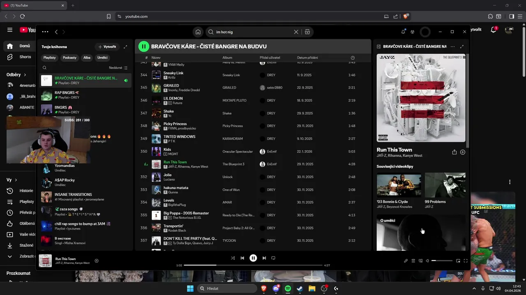Open the Nedávné sort dropdown
Image resolution: width=526 pixels, height=295 pixels.
tap(118, 68)
